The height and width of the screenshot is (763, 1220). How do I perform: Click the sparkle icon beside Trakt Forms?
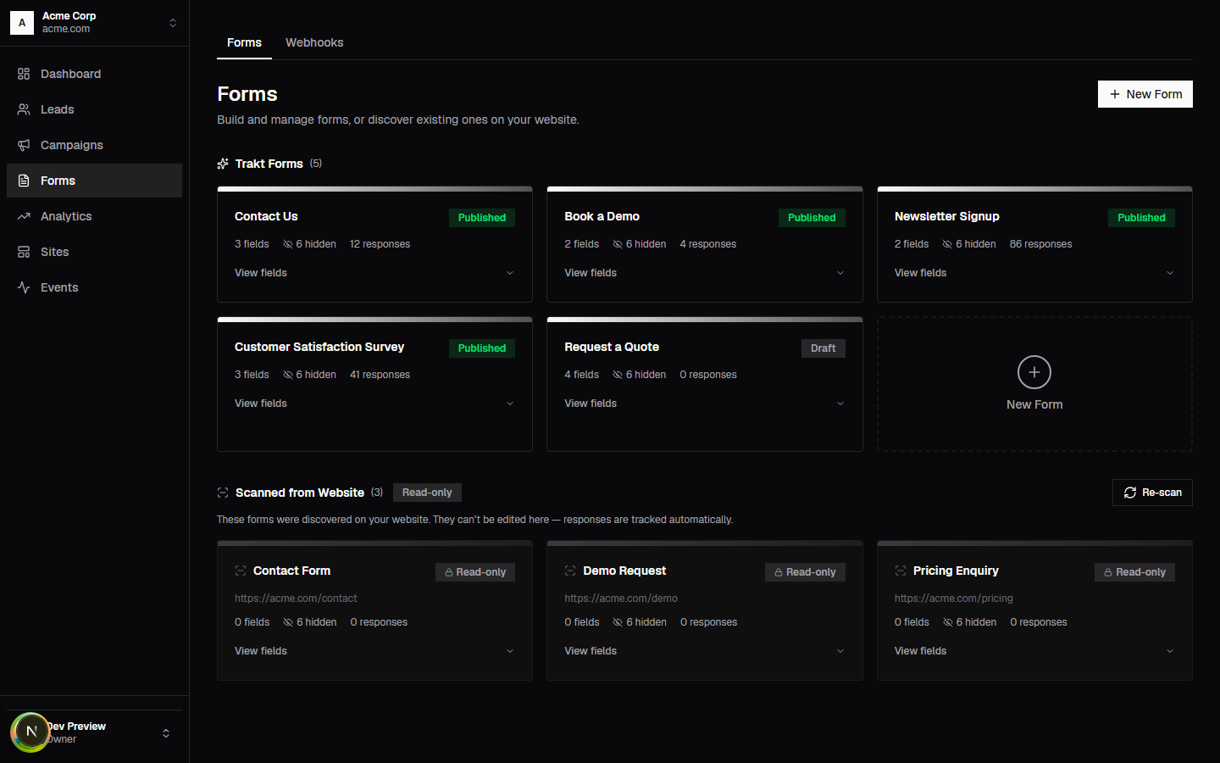click(x=223, y=164)
